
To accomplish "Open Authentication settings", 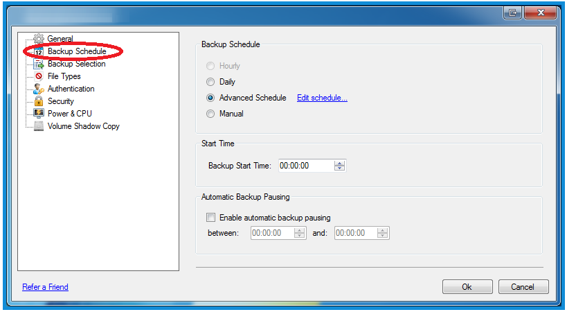I will [71, 89].
